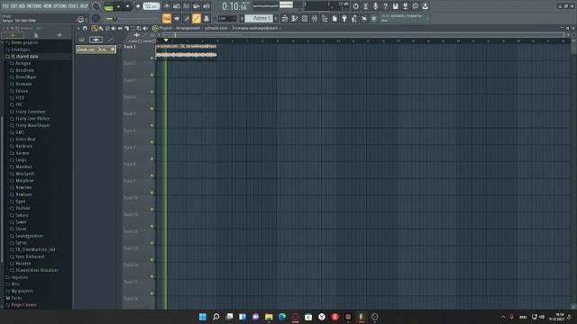Viewport: 577px width, 324px height.
Task: Click the Plugin picker toolbar button
Action: coord(344,18)
